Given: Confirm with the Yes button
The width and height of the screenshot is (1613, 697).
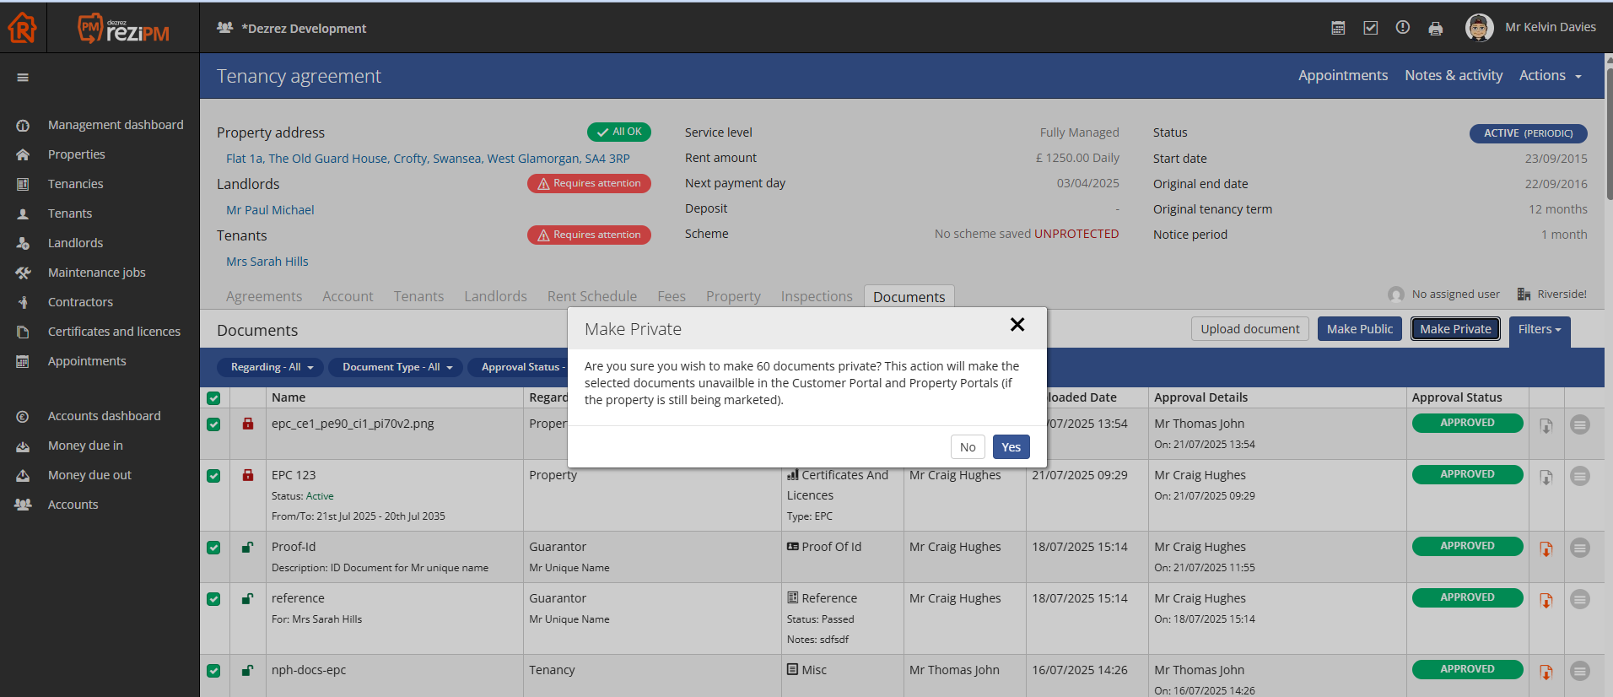Looking at the screenshot, I should click(1011, 447).
